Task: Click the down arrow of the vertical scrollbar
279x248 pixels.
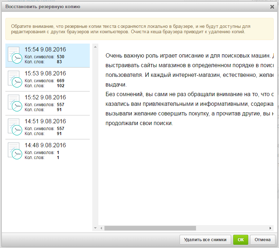Action: [x=95, y=228]
